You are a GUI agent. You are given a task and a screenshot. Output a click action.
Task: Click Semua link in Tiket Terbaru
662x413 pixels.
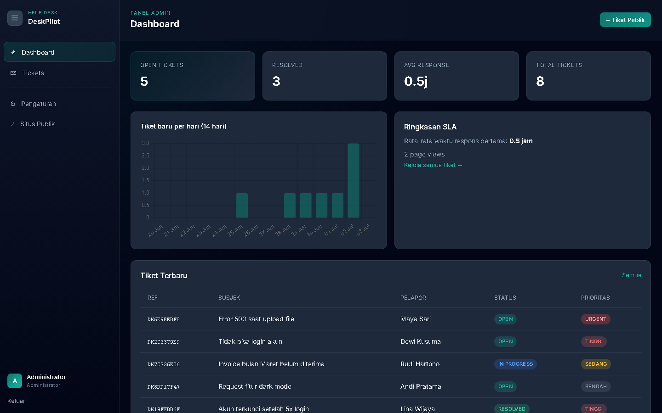pos(632,275)
